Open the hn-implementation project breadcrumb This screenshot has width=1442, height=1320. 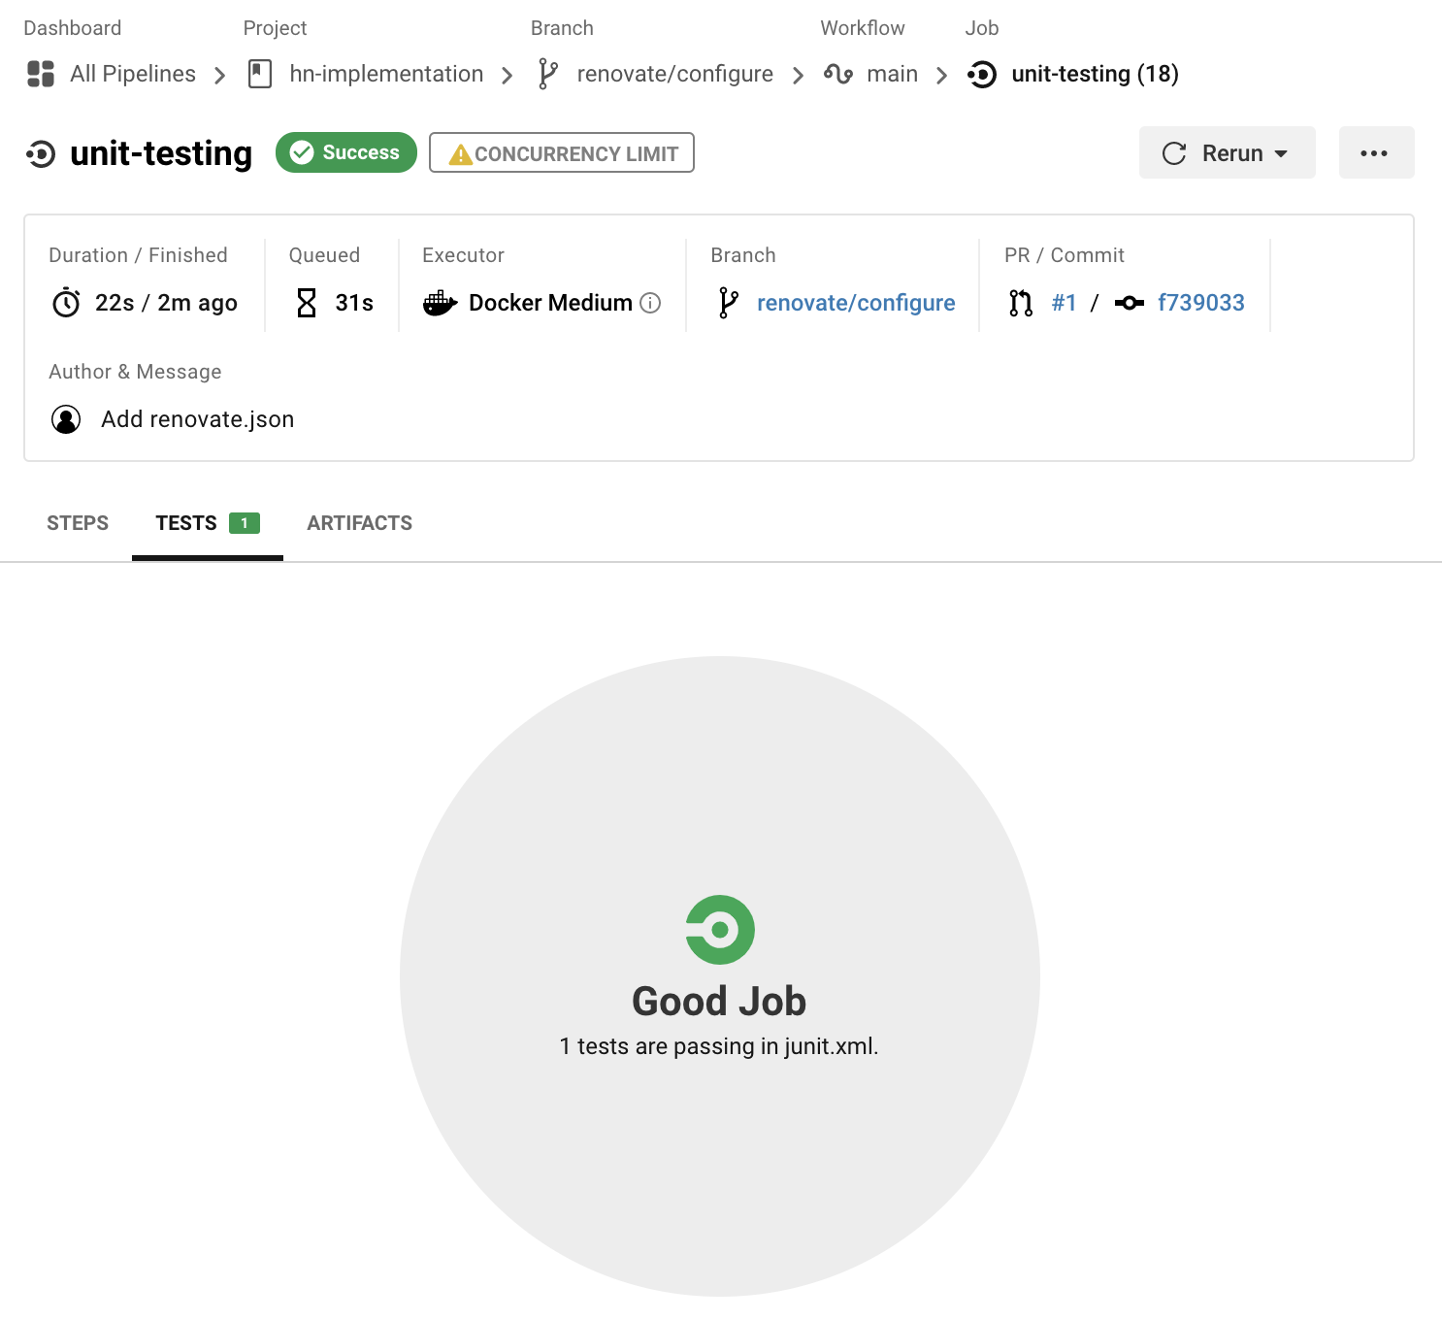(x=386, y=74)
